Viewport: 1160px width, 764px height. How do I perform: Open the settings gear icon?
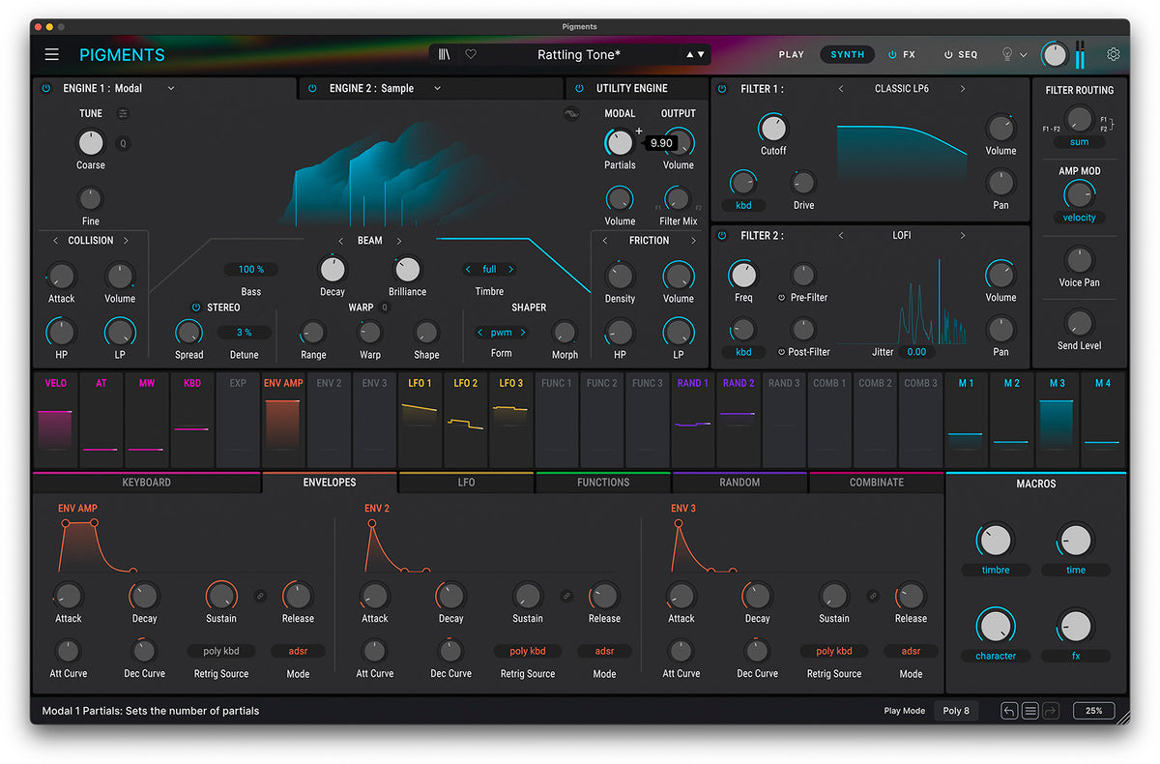click(x=1114, y=55)
